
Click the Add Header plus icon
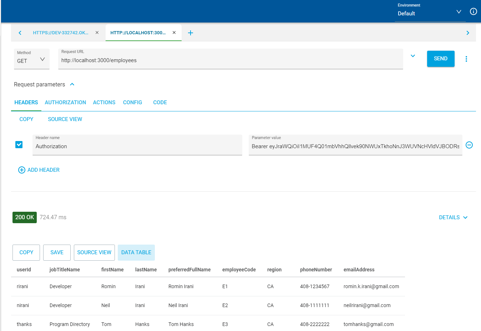pyautogui.click(x=22, y=170)
